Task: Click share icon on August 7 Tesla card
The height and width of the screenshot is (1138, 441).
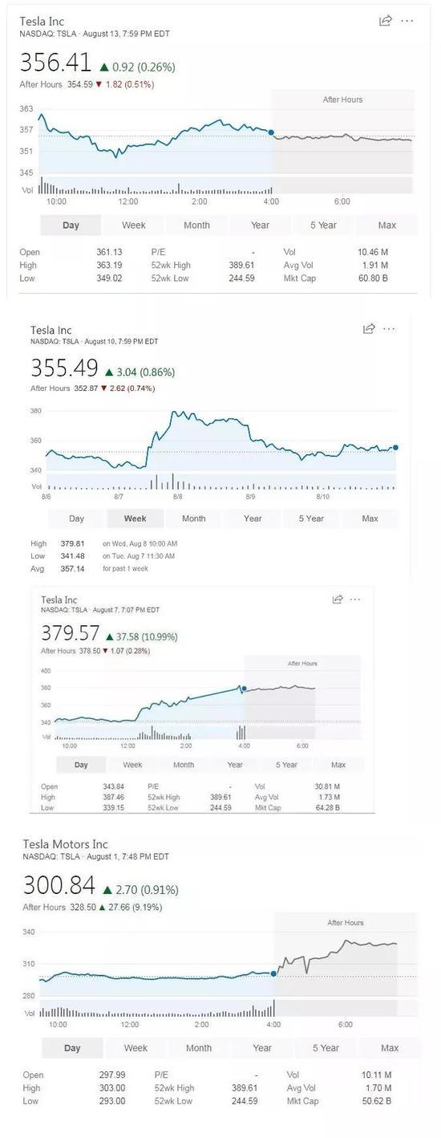Action: pyautogui.click(x=338, y=599)
